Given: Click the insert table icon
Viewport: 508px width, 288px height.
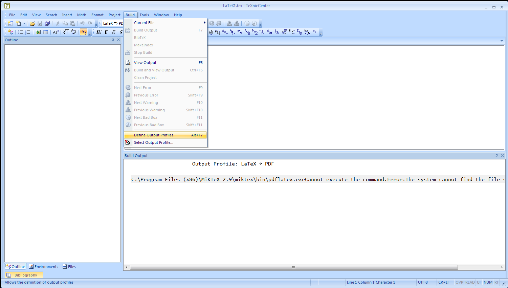Looking at the screenshot, I should pos(46,32).
